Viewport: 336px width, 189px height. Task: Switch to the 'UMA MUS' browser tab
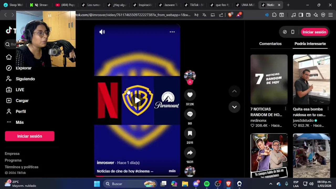(x=245, y=5)
